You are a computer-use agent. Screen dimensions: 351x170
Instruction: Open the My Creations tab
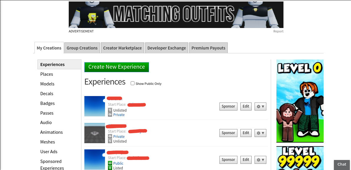coord(49,48)
